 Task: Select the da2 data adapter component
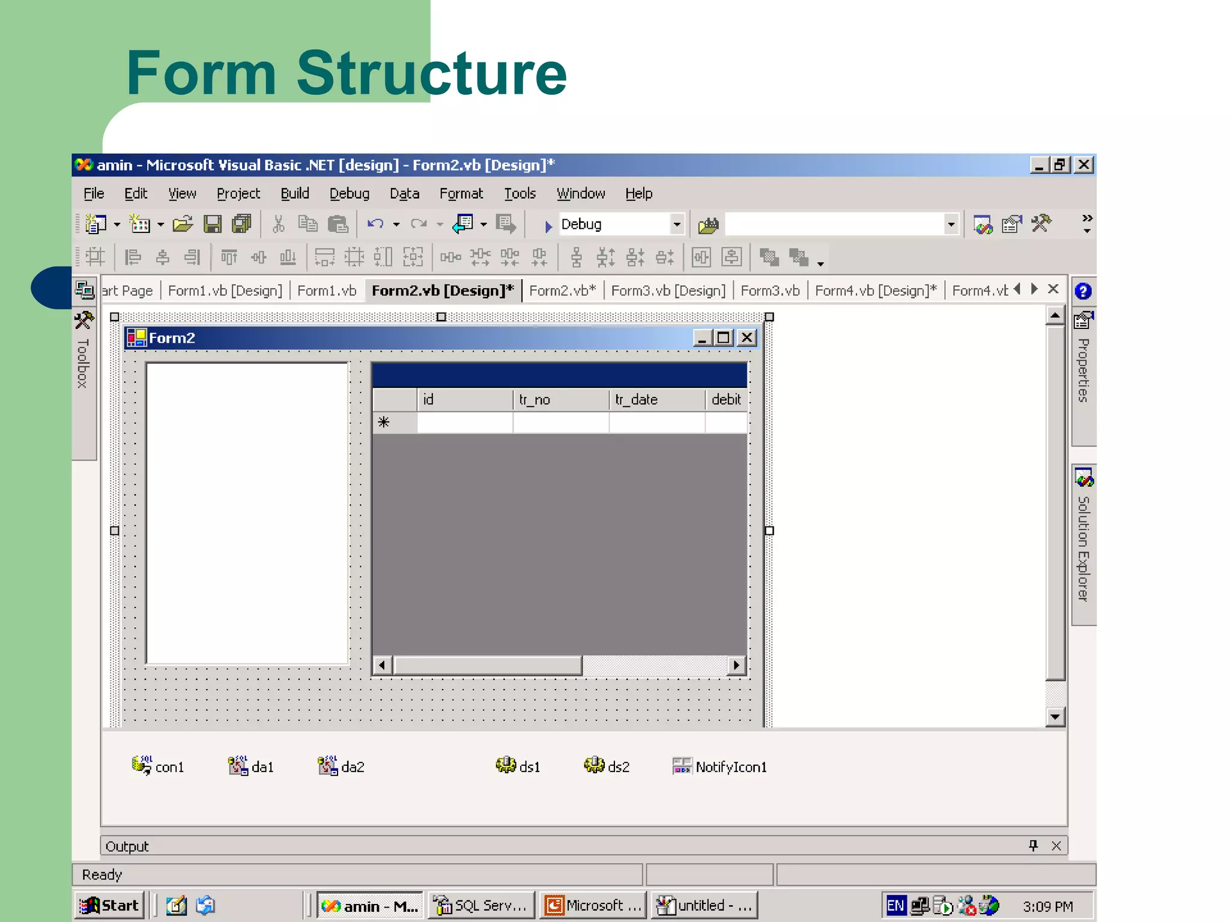pos(341,767)
